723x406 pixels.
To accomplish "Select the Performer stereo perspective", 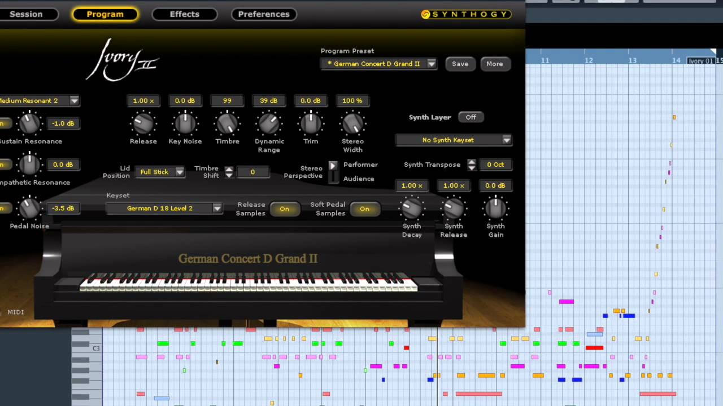I will pyautogui.click(x=360, y=165).
